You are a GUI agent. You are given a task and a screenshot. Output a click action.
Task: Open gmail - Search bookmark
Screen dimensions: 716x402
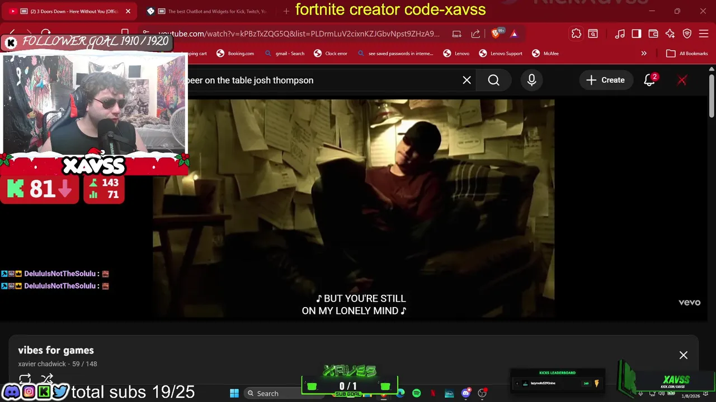[x=284, y=54]
